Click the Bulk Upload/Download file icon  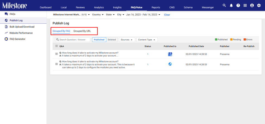[x=6, y=27]
